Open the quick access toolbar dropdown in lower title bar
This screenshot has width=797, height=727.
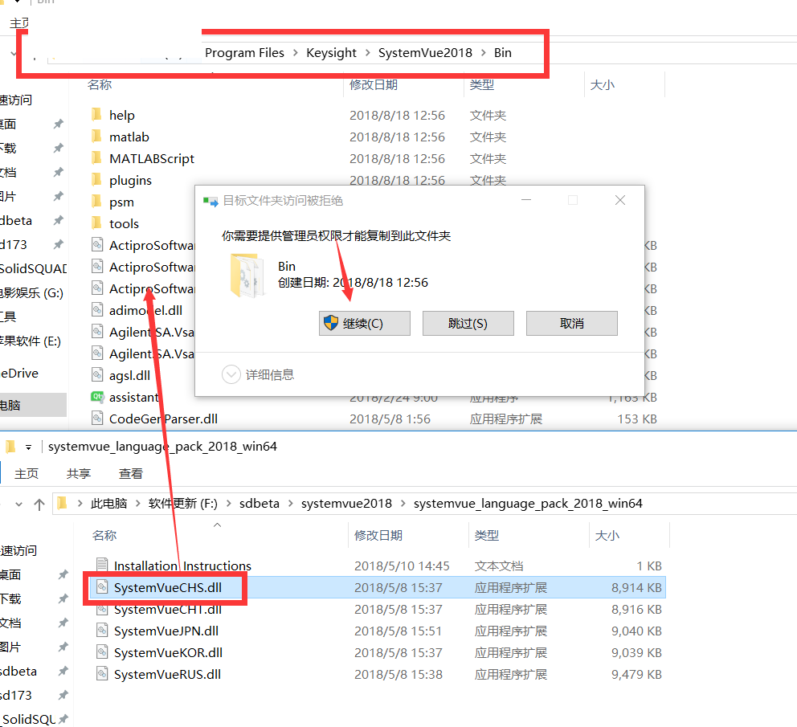tap(28, 447)
